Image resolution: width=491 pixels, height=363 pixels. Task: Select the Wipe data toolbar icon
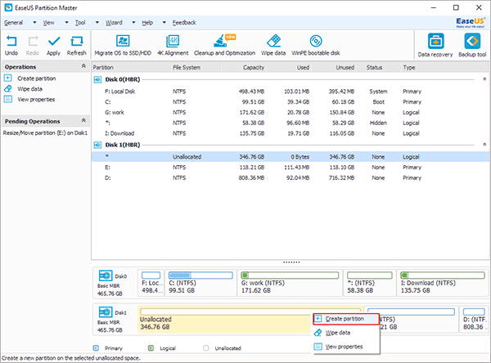[273, 45]
